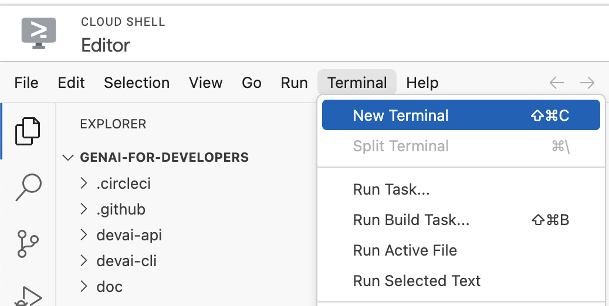The height and width of the screenshot is (306, 609).
Task: Choose Run Build Task... menu entry
Action: pyautogui.click(x=411, y=220)
